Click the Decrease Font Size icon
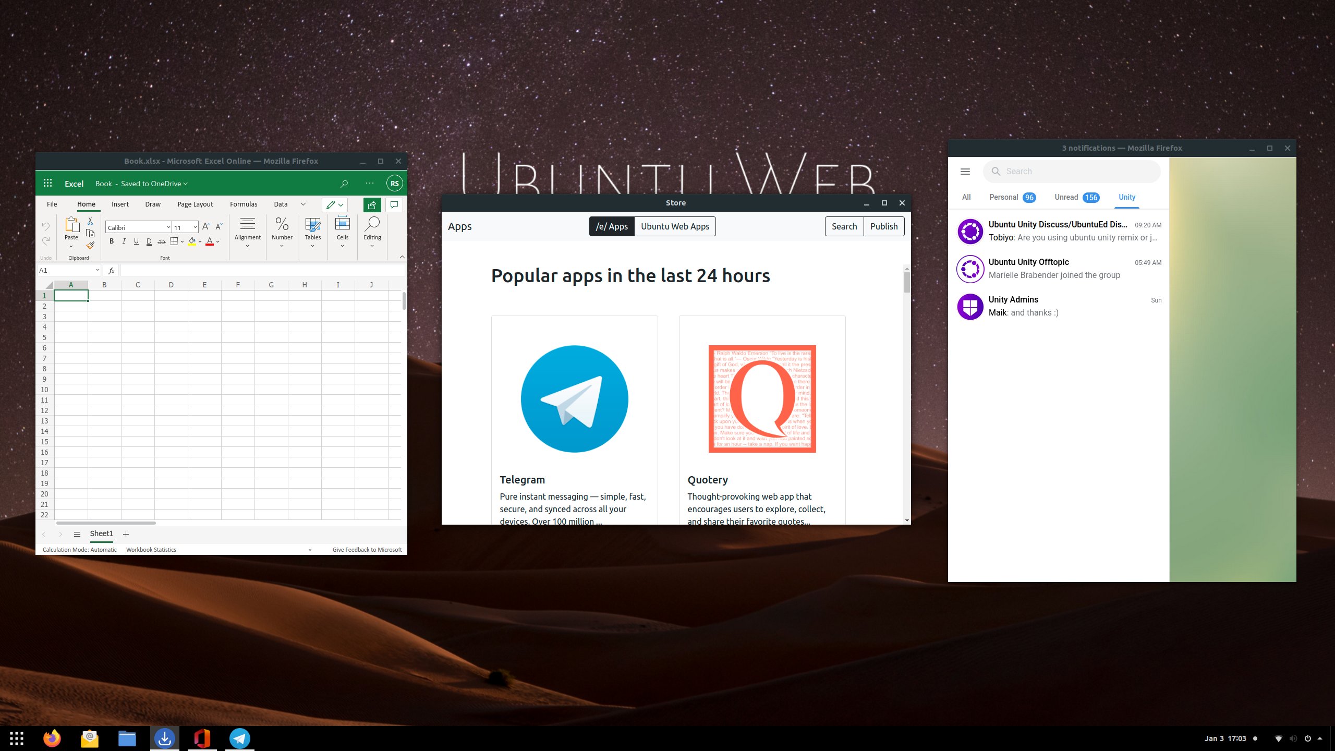This screenshot has width=1335, height=751. (x=219, y=227)
